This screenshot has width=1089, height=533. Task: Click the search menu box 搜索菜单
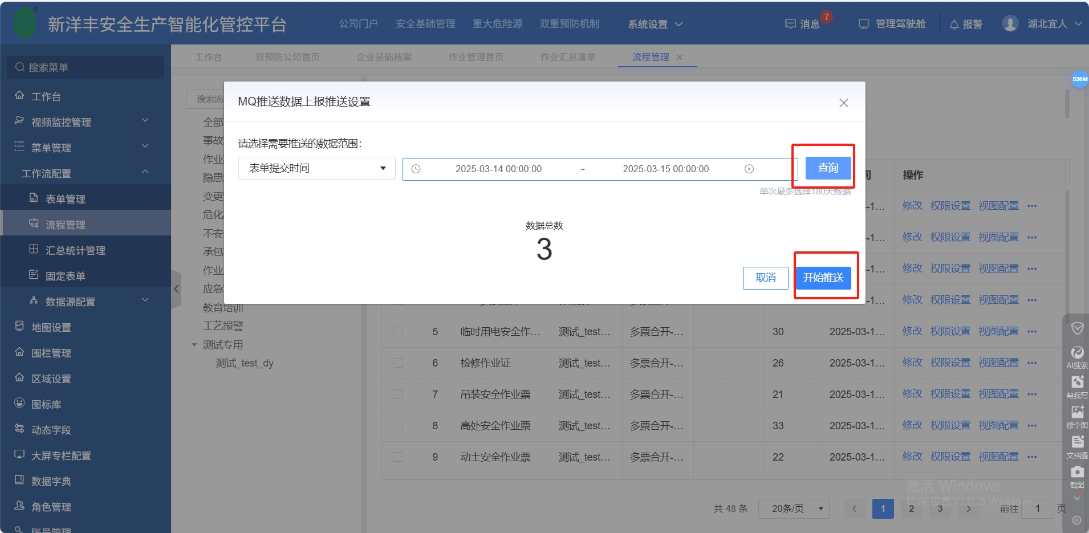click(x=86, y=67)
